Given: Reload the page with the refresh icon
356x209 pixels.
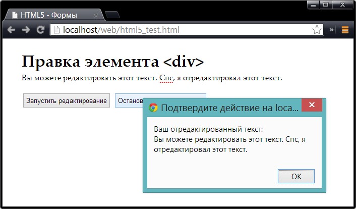Looking at the screenshot, I should point(41,30).
